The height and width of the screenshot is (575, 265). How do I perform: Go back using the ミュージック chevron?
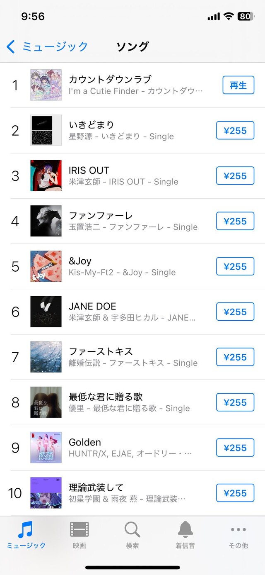click(x=47, y=46)
